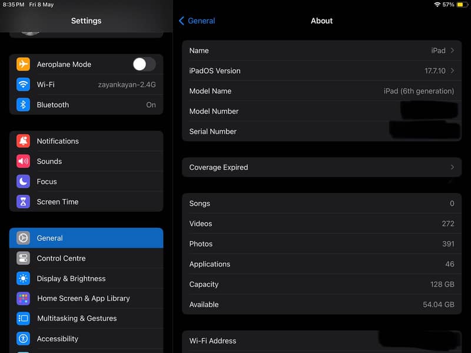Tap the Videos count 272
The width and height of the screenshot is (471, 353).
[x=448, y=224]
